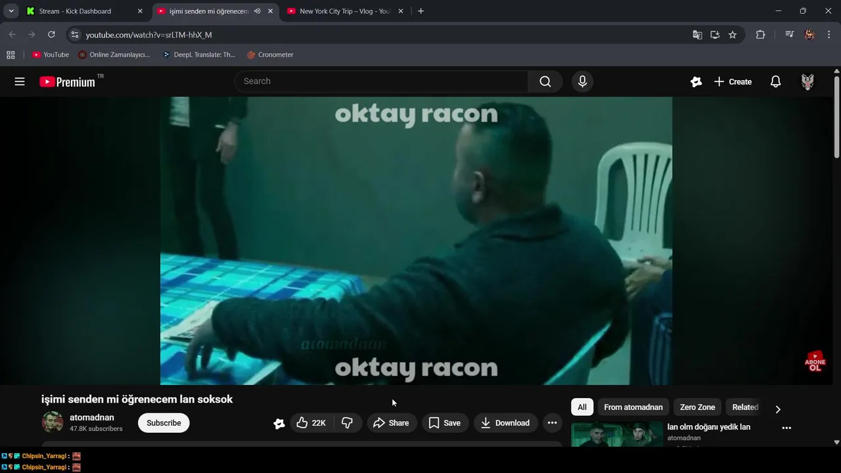Screen dimensions: 841x473
Task: Start voice search with microphone icon
Action: pos(582,81)
